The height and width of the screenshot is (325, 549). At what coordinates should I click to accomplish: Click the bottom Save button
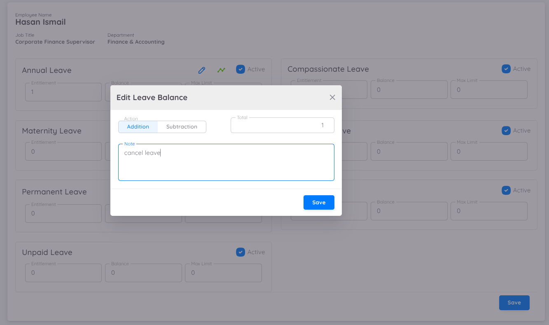514,302
